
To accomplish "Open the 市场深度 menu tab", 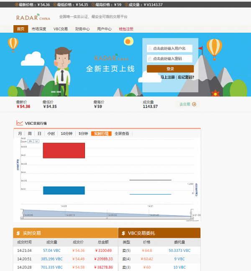I will (x=39, y=29).
